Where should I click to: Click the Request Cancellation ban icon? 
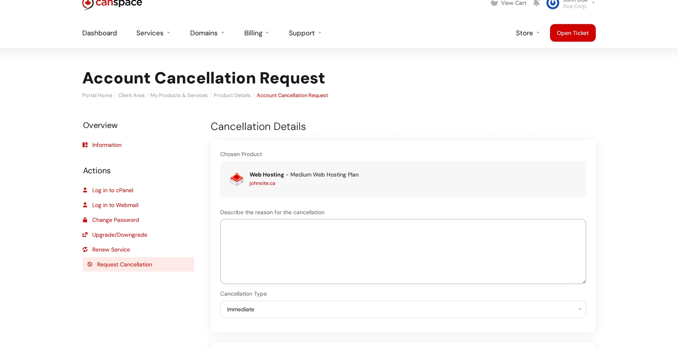[90, 264]
